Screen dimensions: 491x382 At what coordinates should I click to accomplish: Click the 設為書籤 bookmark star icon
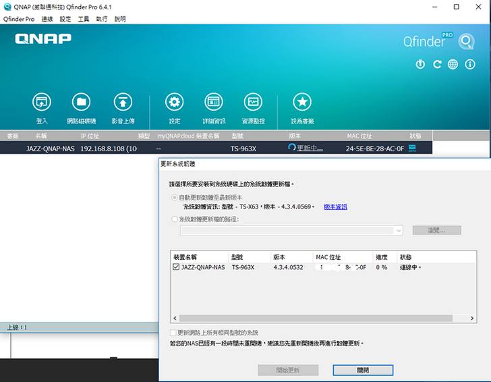click(x=301, y=102)
